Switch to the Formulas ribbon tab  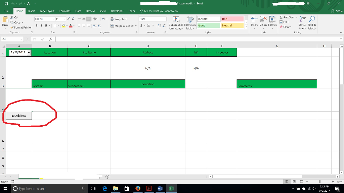click(64, 11)
